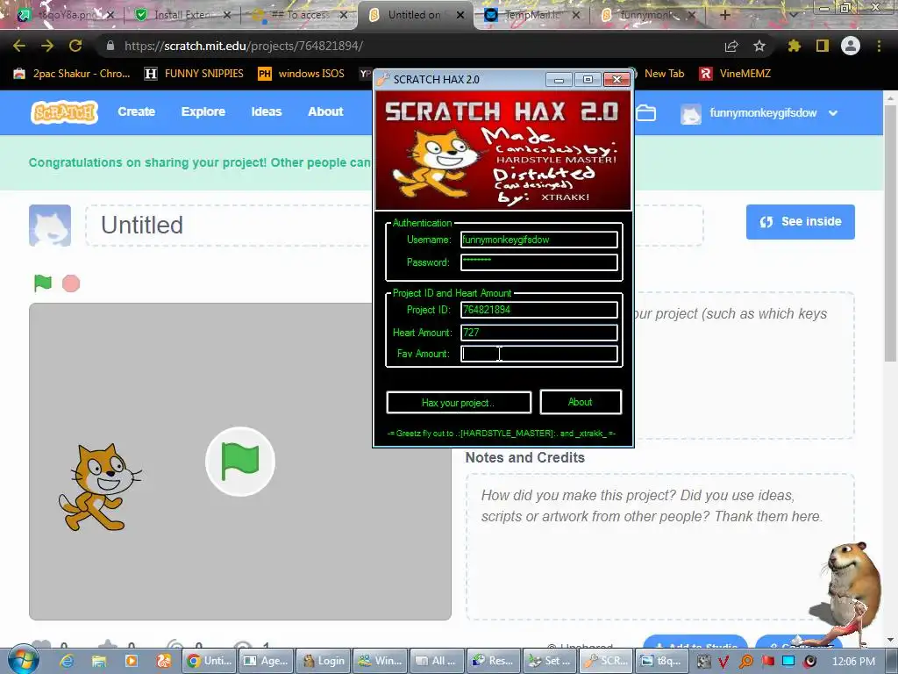Open '2pac Shakur - Chro...' bookmark
This screenshot has width=898, height=674.
[72, 74]
